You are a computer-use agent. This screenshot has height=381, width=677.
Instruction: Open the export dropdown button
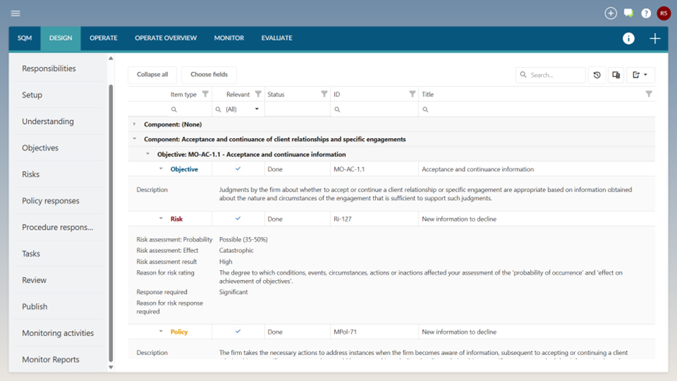pyautogui.click(x=640, y=75)
